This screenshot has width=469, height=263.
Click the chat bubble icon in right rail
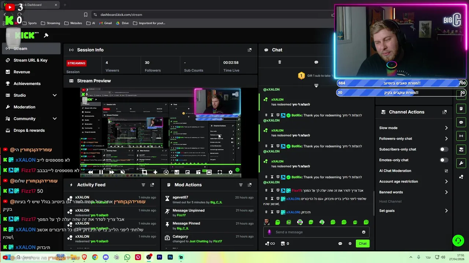[461, 122]
